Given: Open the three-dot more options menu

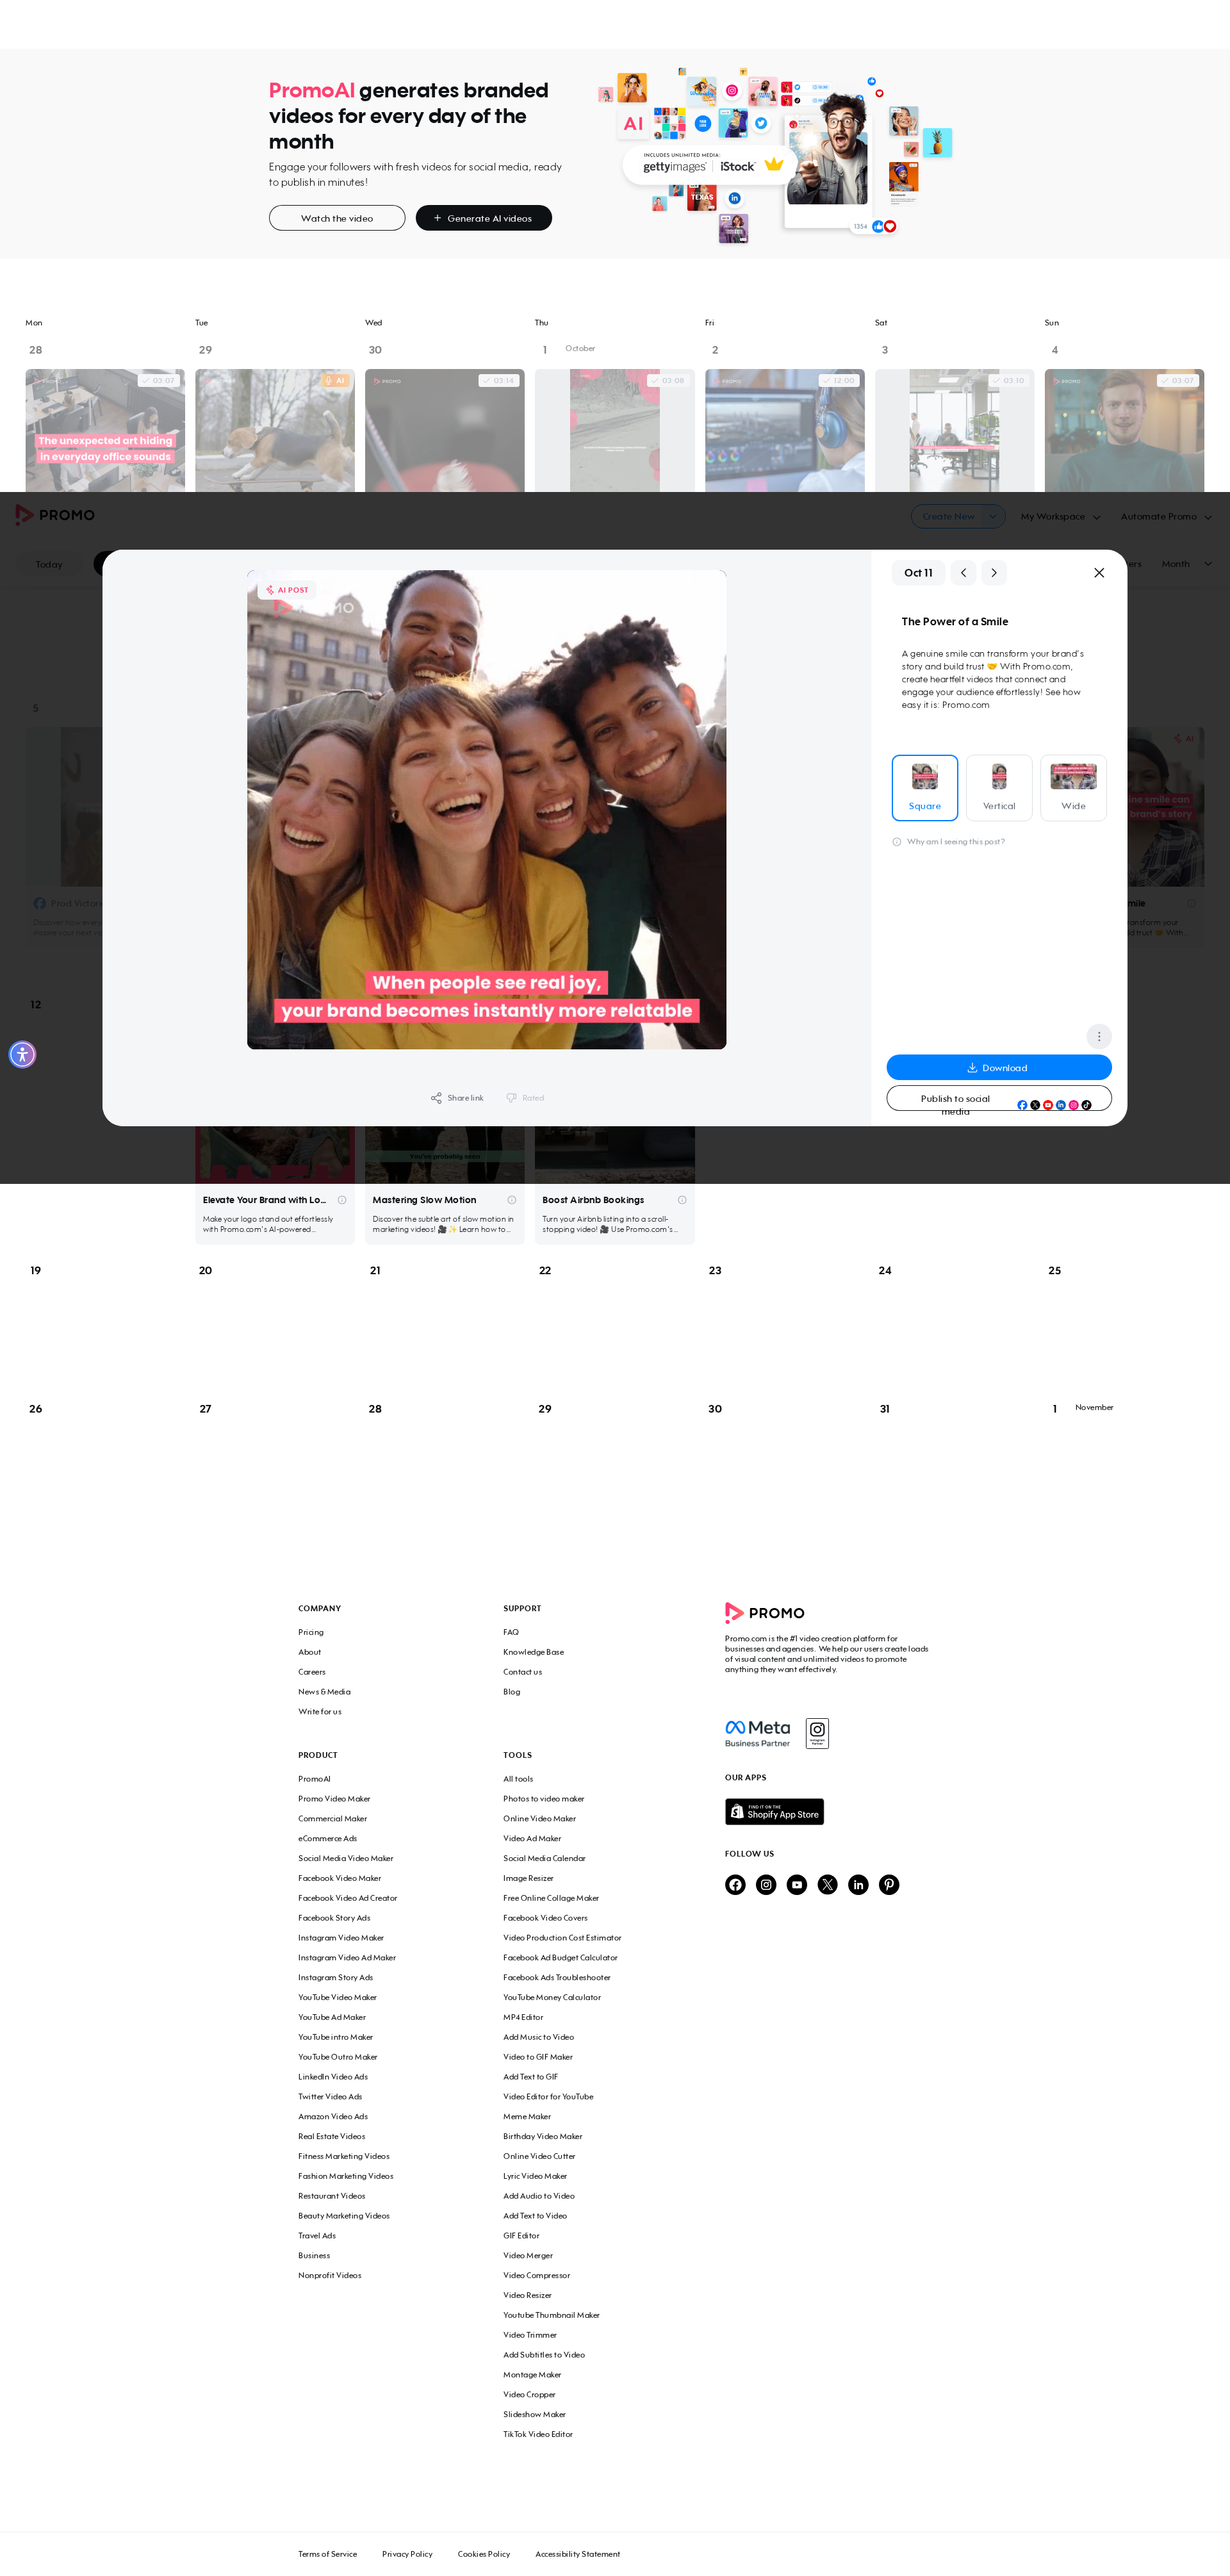Looking at the screenshot, I should coord(1099,1037).
